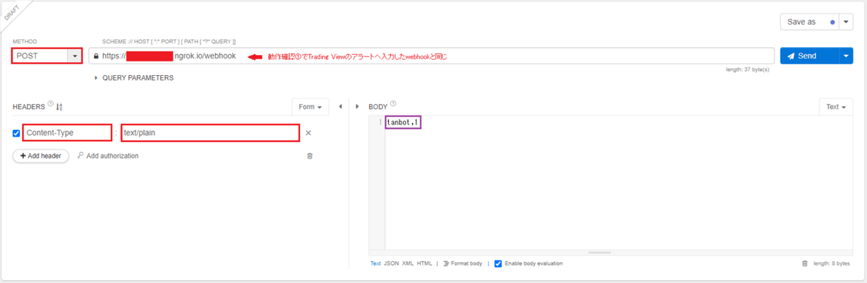Click the Add authorization link
The height and width of the screenshot is (283, 867).
coord(113,156)
